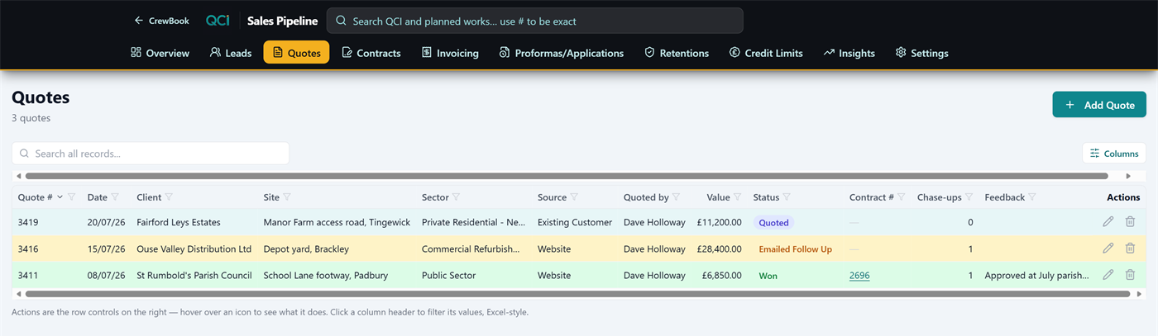Screen dimensions: 1158x336
Task: Edit quote 3416 with the pencil icon
Action: tap(1108, 248)
